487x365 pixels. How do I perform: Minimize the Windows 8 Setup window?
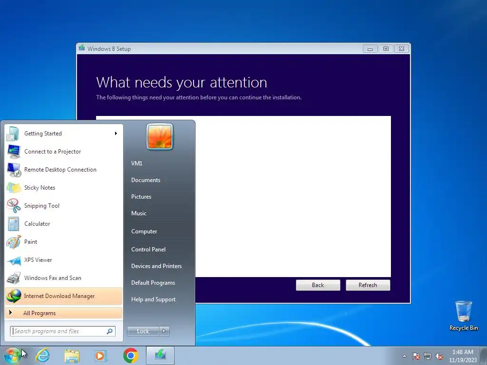(x=370, y=49)
